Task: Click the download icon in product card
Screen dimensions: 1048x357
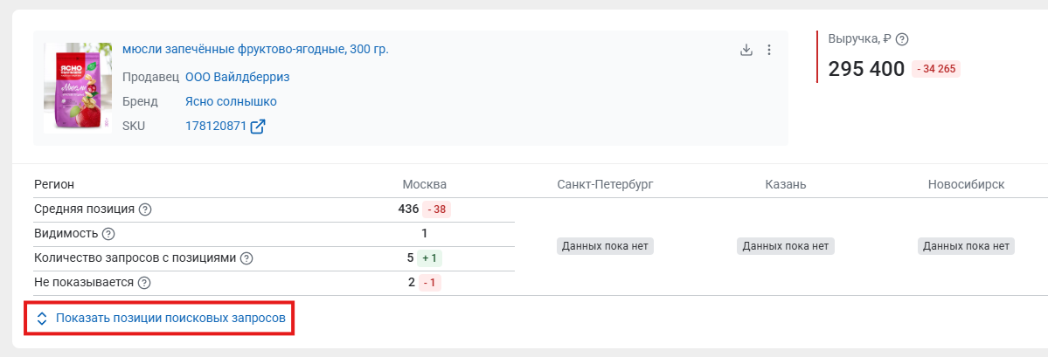Action: [x=746, y=50]
